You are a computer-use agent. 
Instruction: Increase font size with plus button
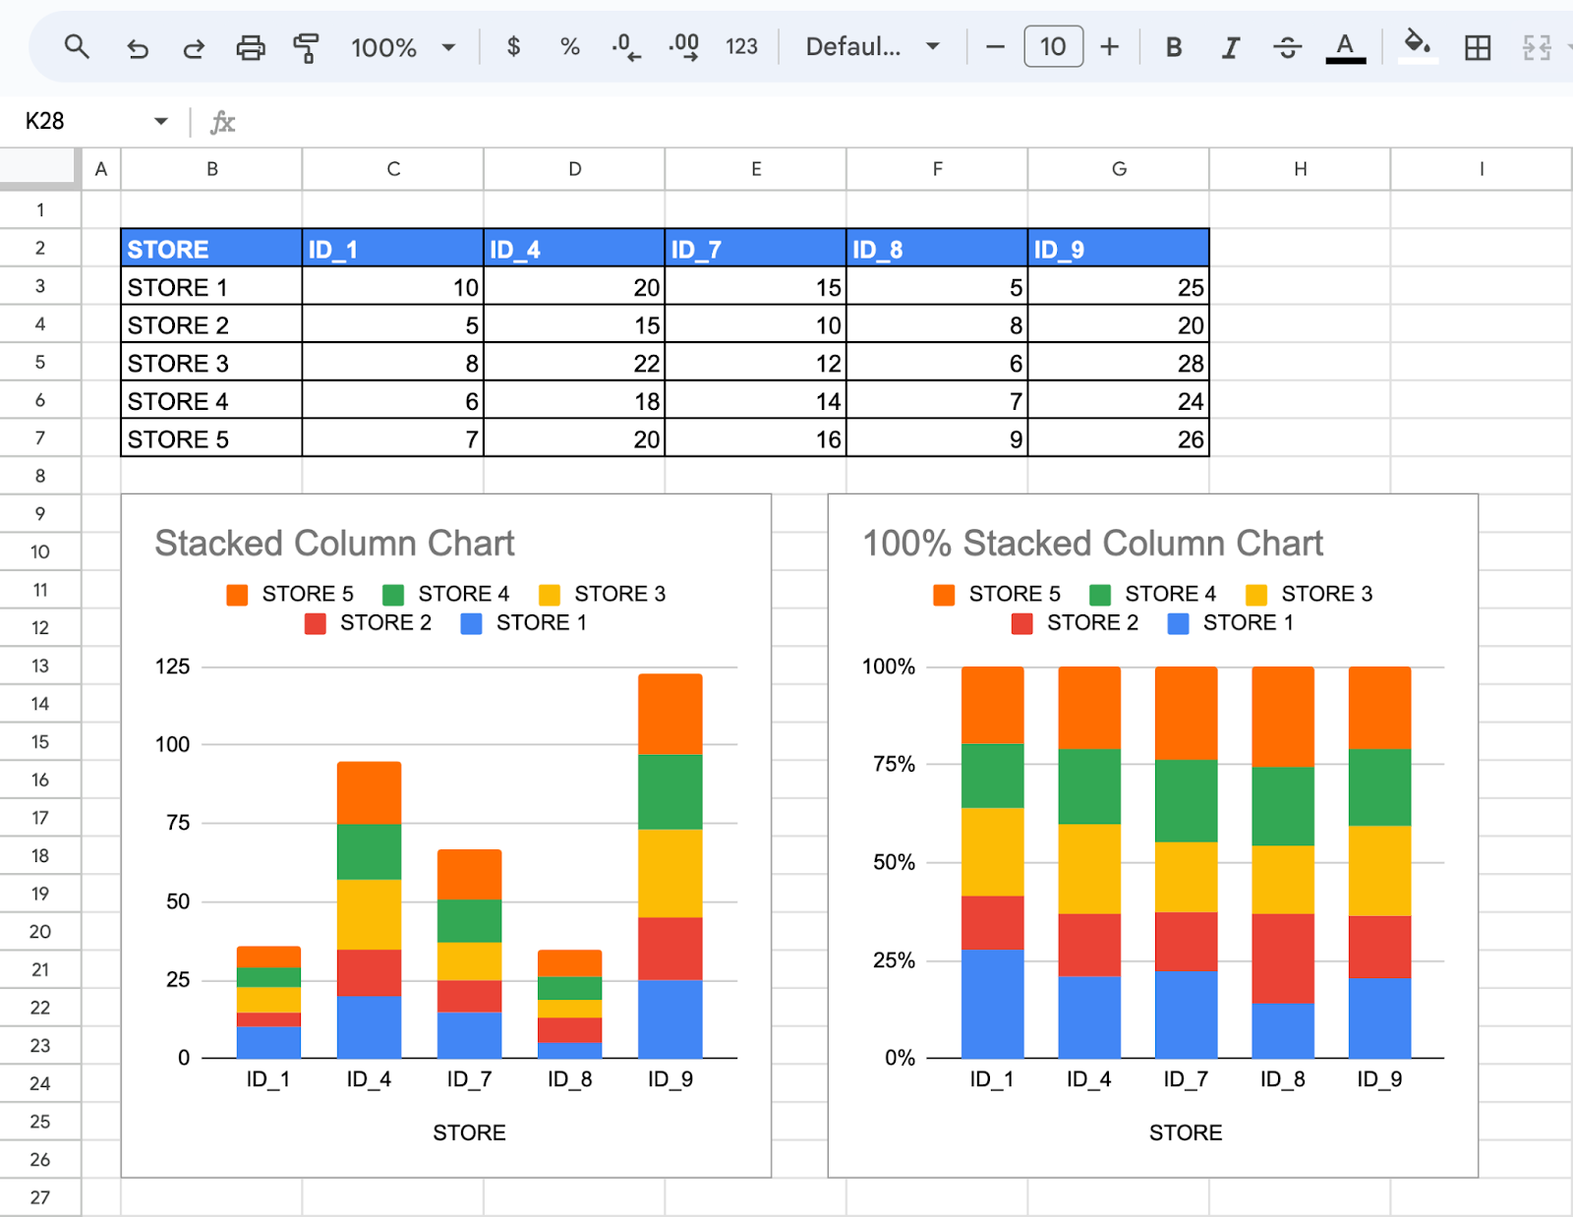coord(1110,46)
